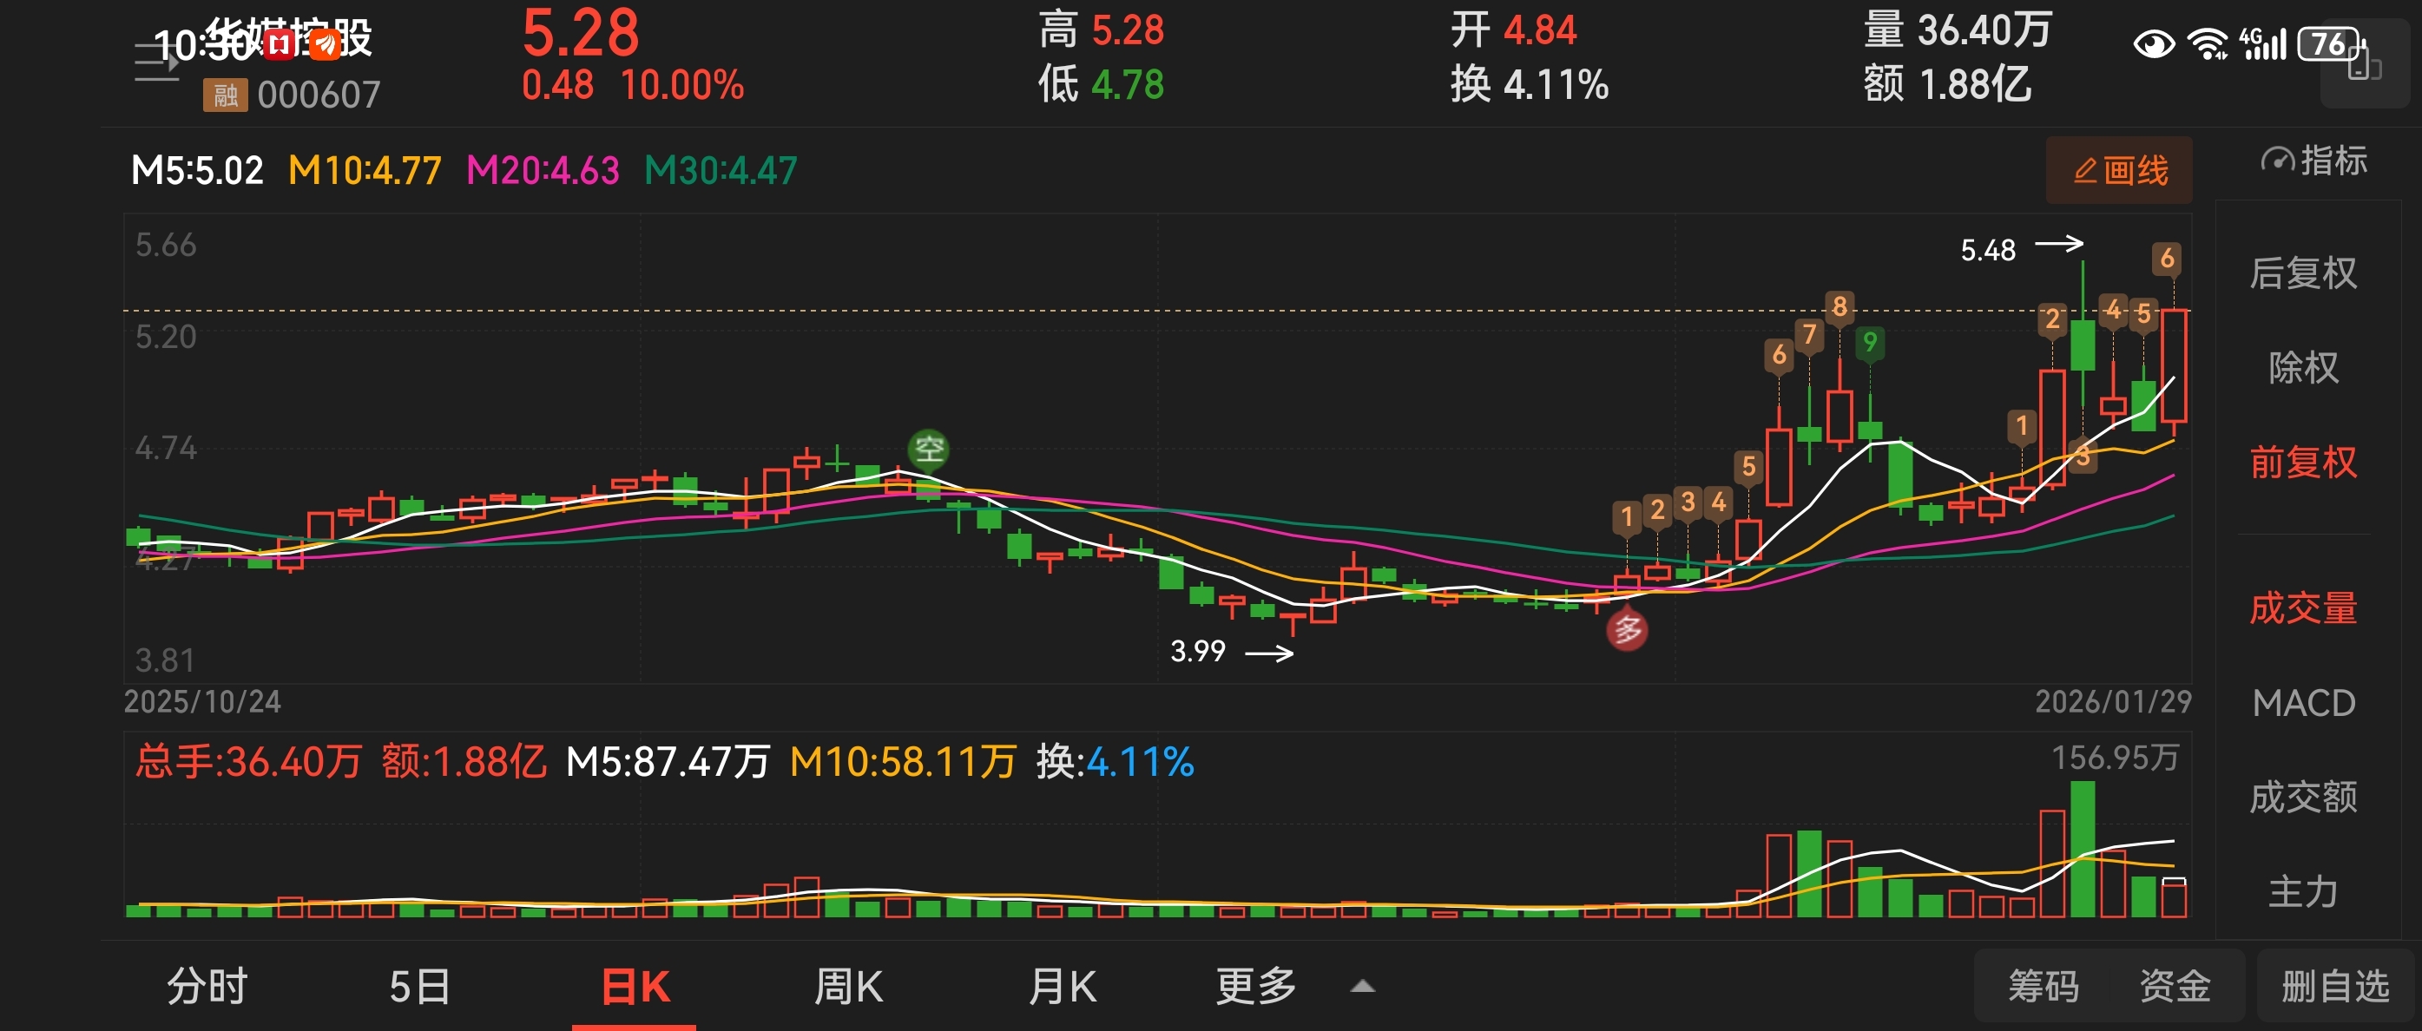This screenshot has width=2422, height=1031.
Task: Click 删自选 remove from watchlist
Action: (2334, 987)
